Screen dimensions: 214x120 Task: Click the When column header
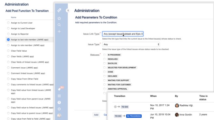[153, 96]
